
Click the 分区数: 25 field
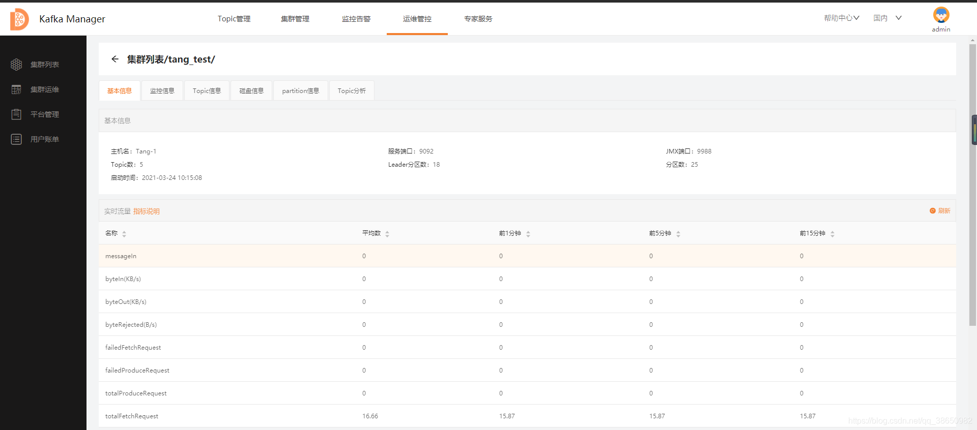point(682,165)
